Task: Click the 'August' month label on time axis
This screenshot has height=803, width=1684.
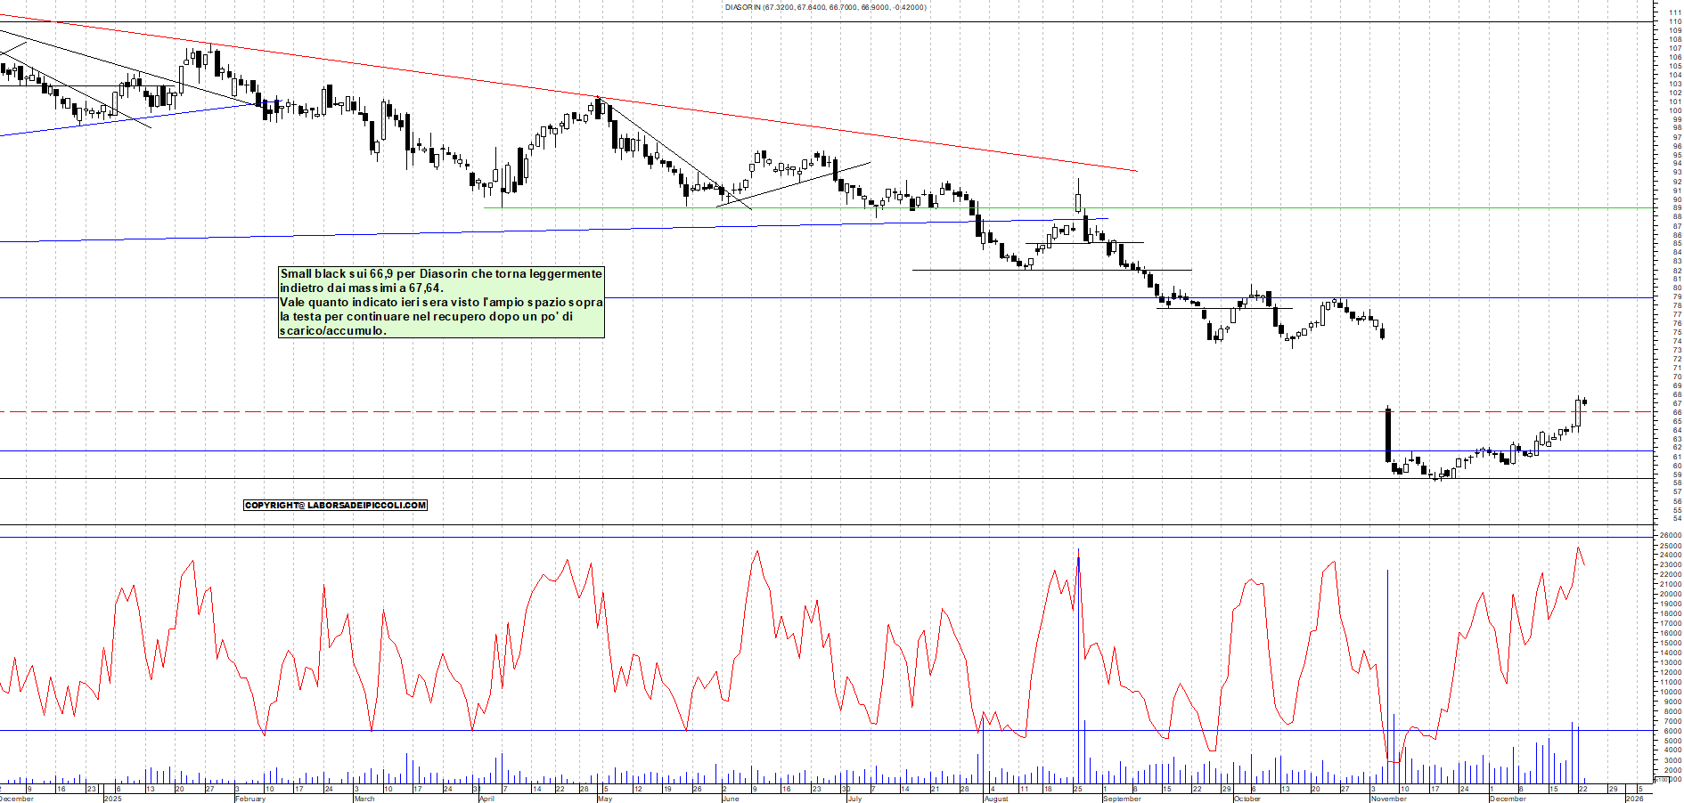Action: pos(996,799)
